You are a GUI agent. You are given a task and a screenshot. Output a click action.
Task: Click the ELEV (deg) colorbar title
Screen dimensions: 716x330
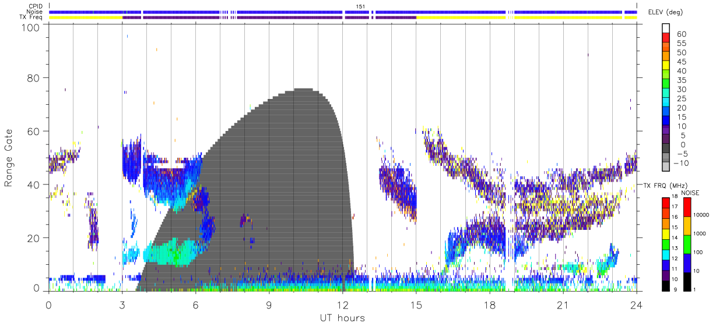click(665, 12)
